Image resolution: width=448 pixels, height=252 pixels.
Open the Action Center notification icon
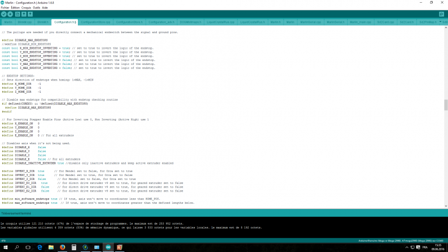point(418,247)
